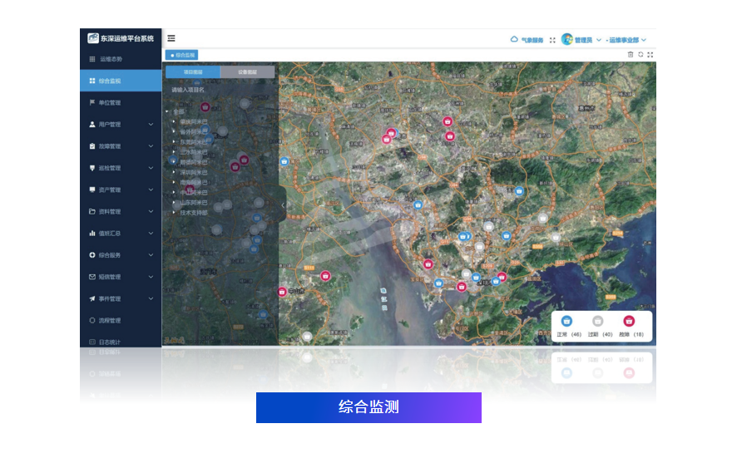Click the 请输入项目名 search field
This screenshot has width=737, height=468.
pos(220,90)
